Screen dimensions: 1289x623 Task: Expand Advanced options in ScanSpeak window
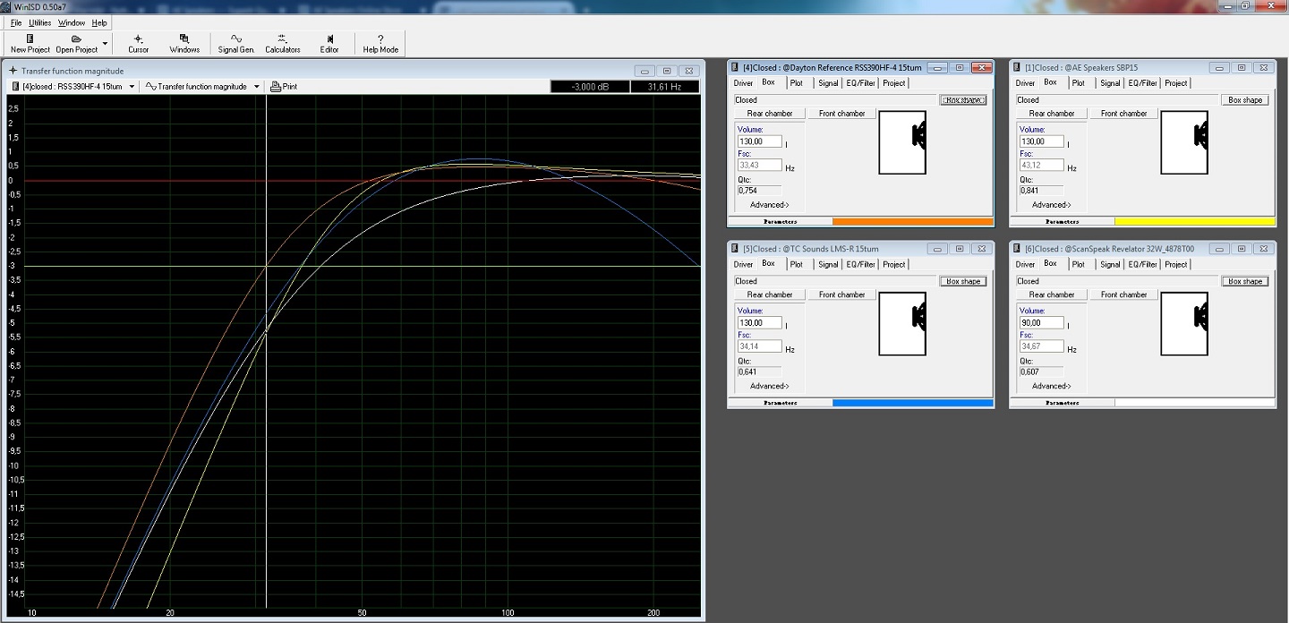(1052, 386)
